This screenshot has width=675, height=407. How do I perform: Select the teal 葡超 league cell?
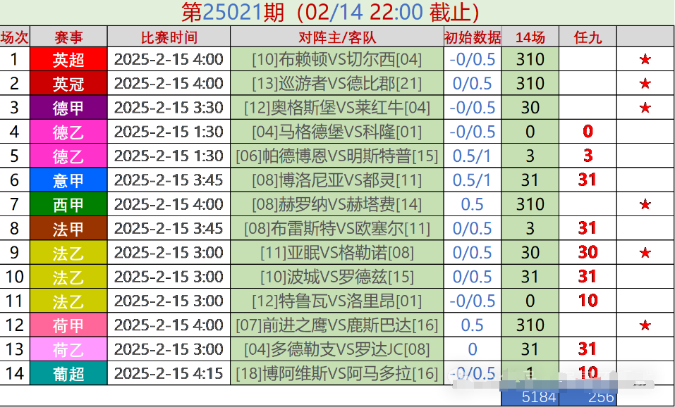coord(68,373)
